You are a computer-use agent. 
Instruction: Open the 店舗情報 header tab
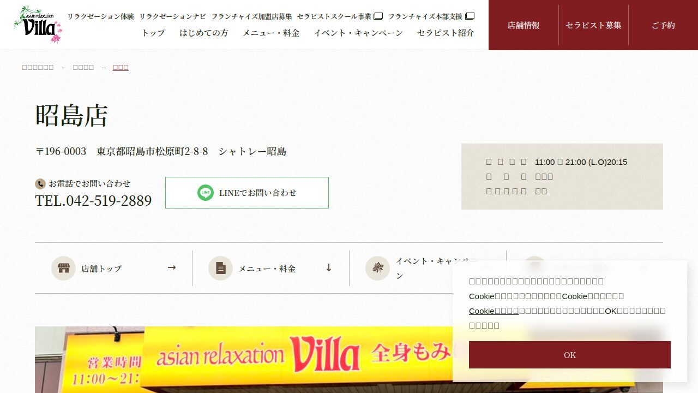coord(523,25)
